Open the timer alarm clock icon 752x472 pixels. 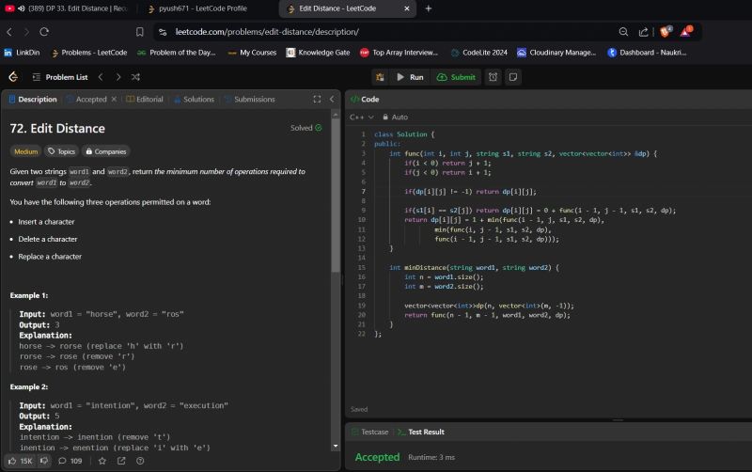pyautogui.click(x=493, y=77)
